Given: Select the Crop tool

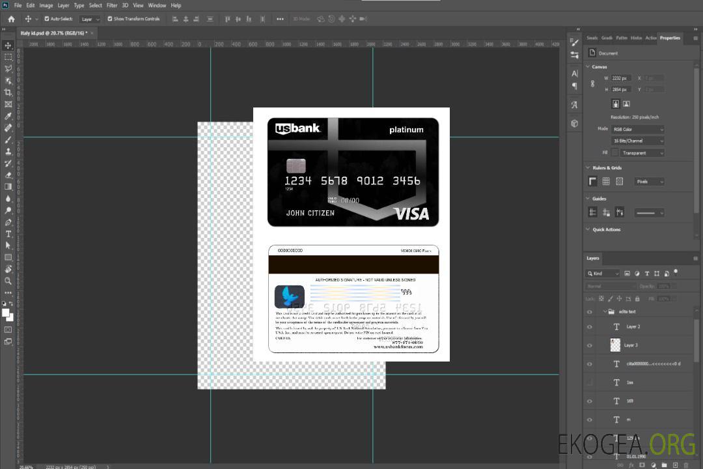Looking at the screenshot, I should [8, 92].
